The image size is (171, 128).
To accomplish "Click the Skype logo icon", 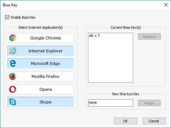I will tap(13, 102).
